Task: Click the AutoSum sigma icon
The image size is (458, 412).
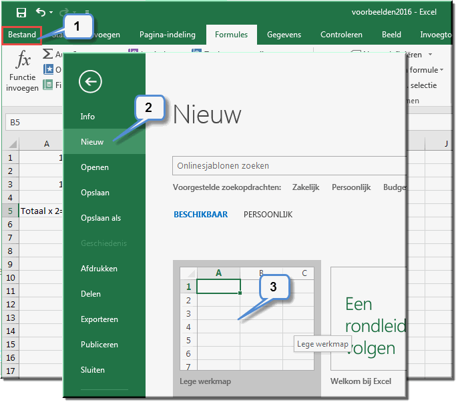Action: point(48,54)
